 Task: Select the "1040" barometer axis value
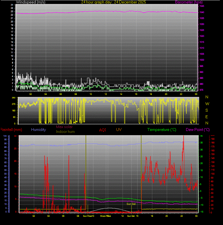202,12
